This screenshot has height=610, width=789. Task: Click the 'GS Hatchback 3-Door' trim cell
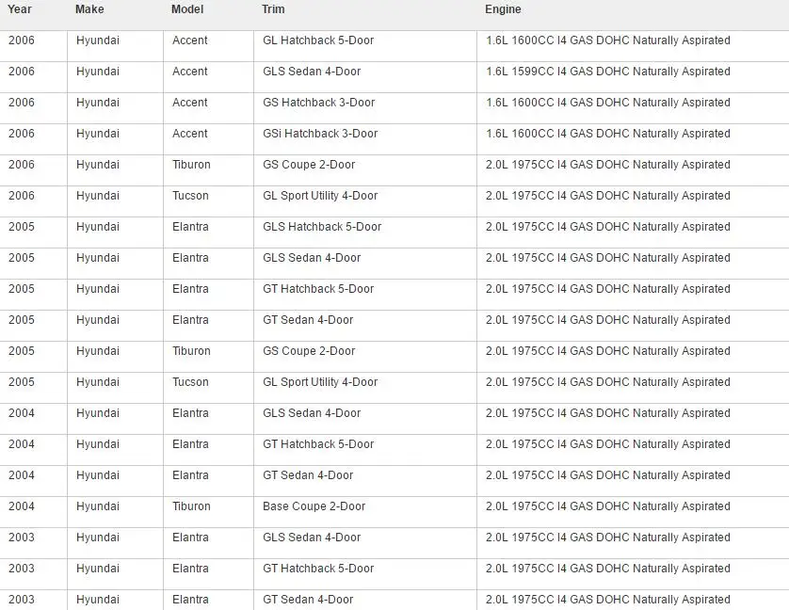coord(318,103)
